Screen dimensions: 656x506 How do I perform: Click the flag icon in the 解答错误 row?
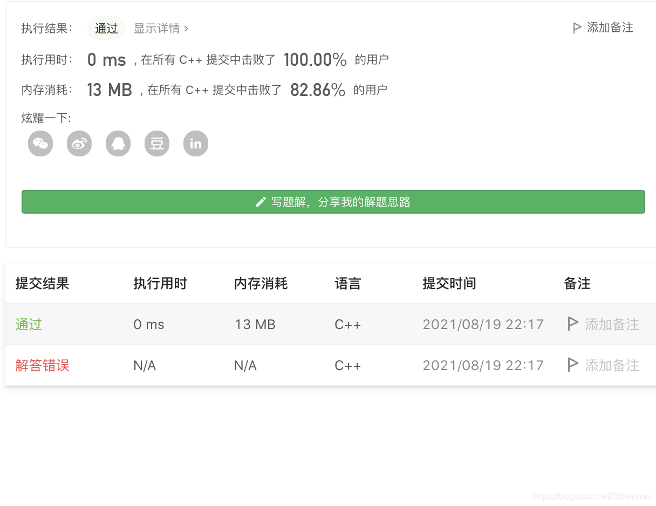[x=572, y=365]
